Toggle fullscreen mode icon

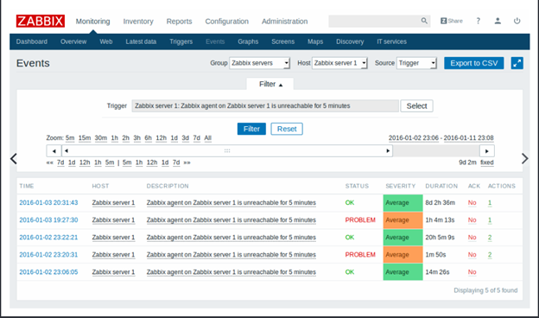[517, 63]
